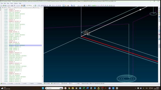Open File Explorer from the taskbar
Image resolution: width=161 pixels, height=90 pixels.
73,88
